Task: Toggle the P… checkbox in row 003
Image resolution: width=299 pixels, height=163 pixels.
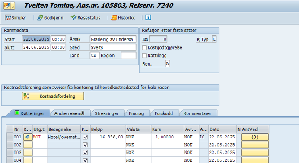Action: pyautogui.click(x=86, y=153)
